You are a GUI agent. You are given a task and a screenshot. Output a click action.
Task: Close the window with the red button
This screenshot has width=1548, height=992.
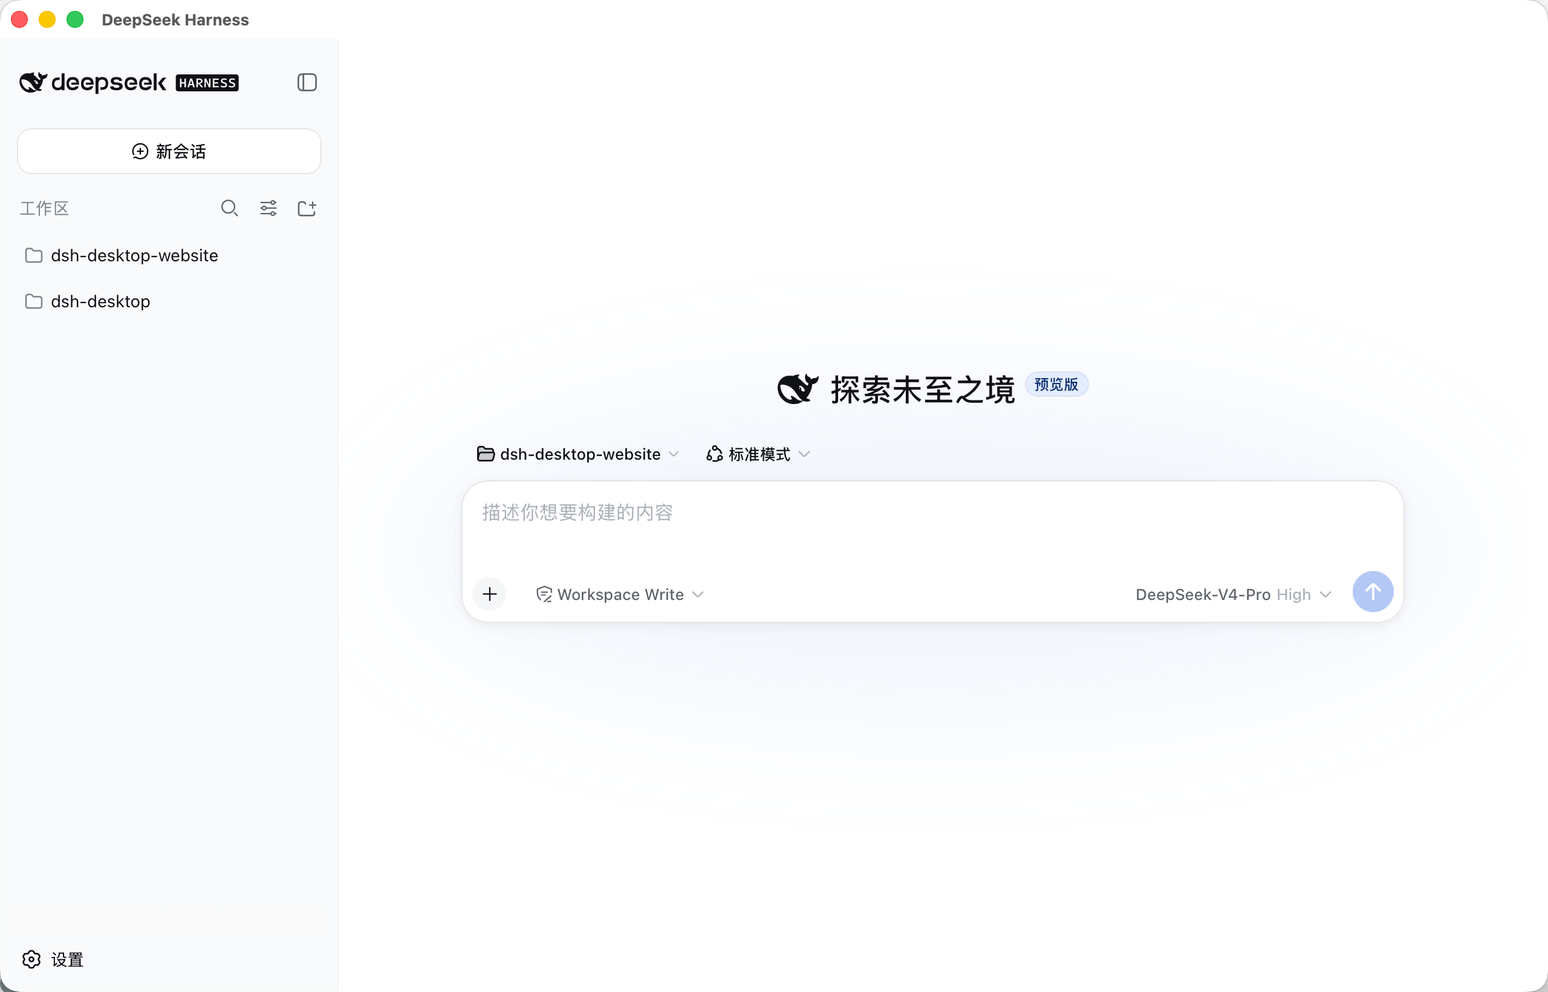19,19
